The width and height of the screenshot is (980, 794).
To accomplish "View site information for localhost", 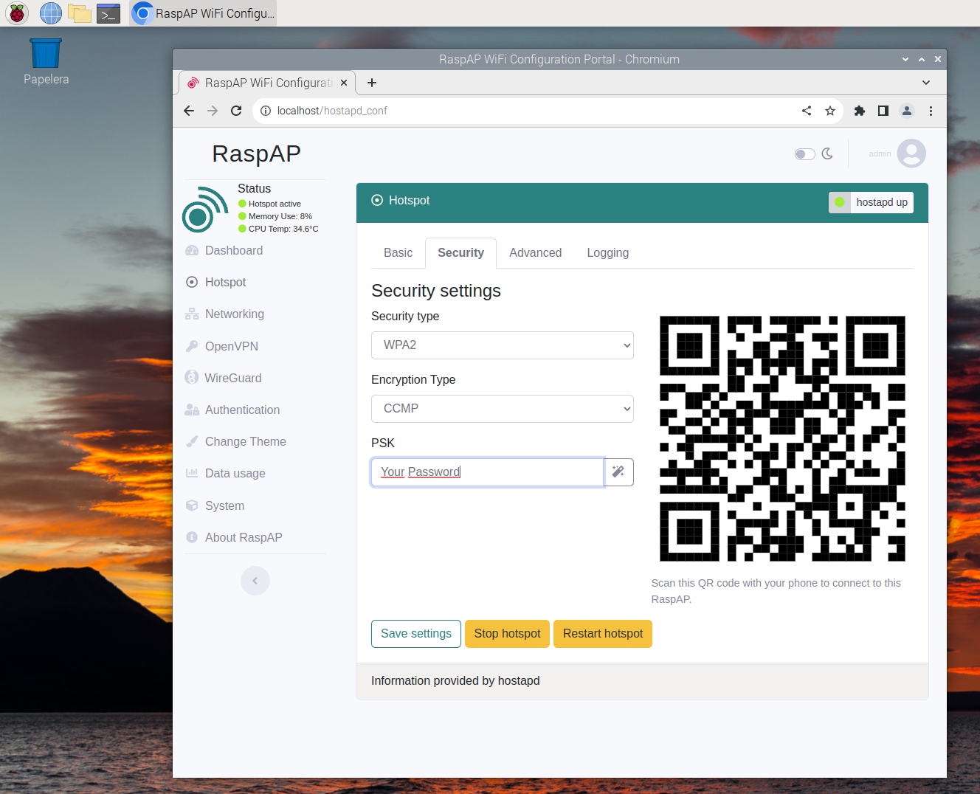I will coord(266,111).
